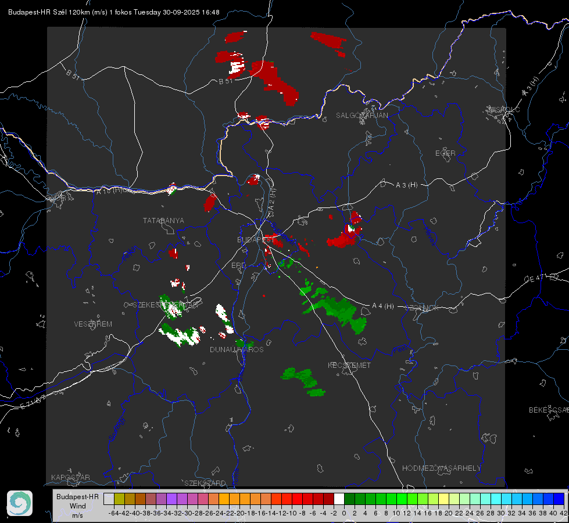Viewport: 569px width, 523px height.
Task: Select the purple swatch above label -34
Action: point(171,499)
